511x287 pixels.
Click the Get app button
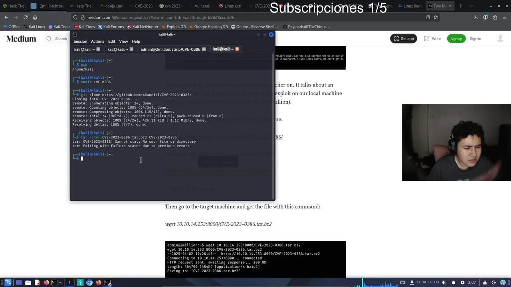404,39
